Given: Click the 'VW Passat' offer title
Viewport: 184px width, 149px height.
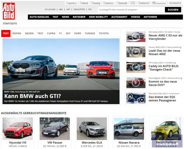Looking at the screenshot, I should pos(55,143).
